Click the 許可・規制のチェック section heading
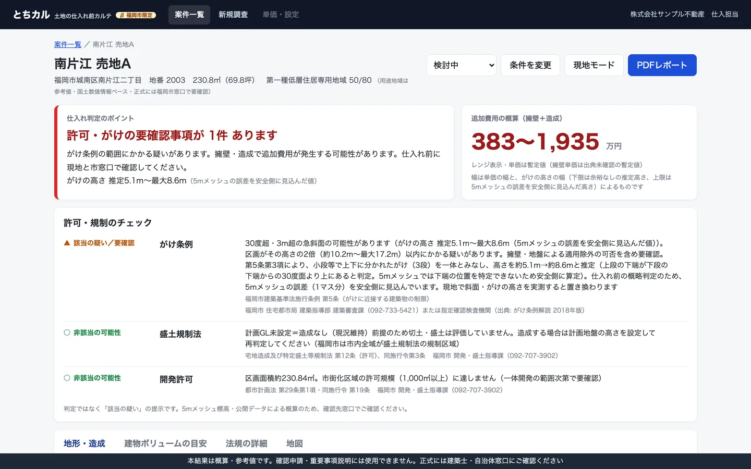Image resolution: width=751 pixels, height=469 pixels. (x=108, y=223)
